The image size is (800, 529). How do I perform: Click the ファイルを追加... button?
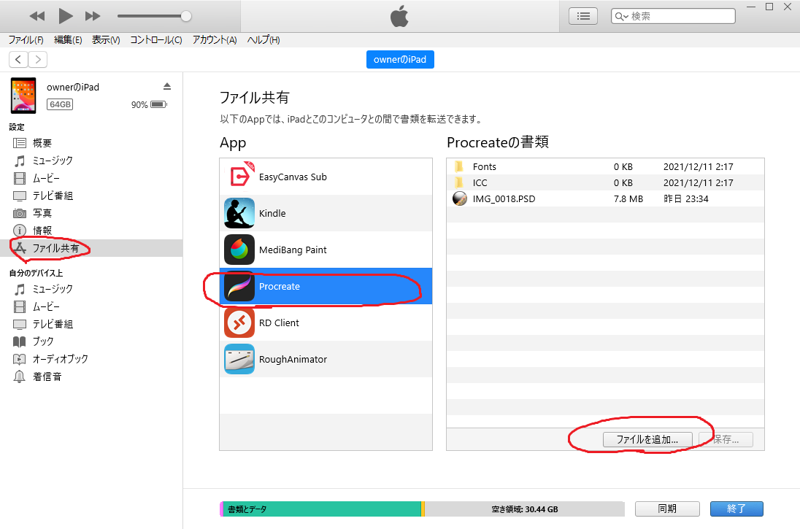tap(647, 439)
